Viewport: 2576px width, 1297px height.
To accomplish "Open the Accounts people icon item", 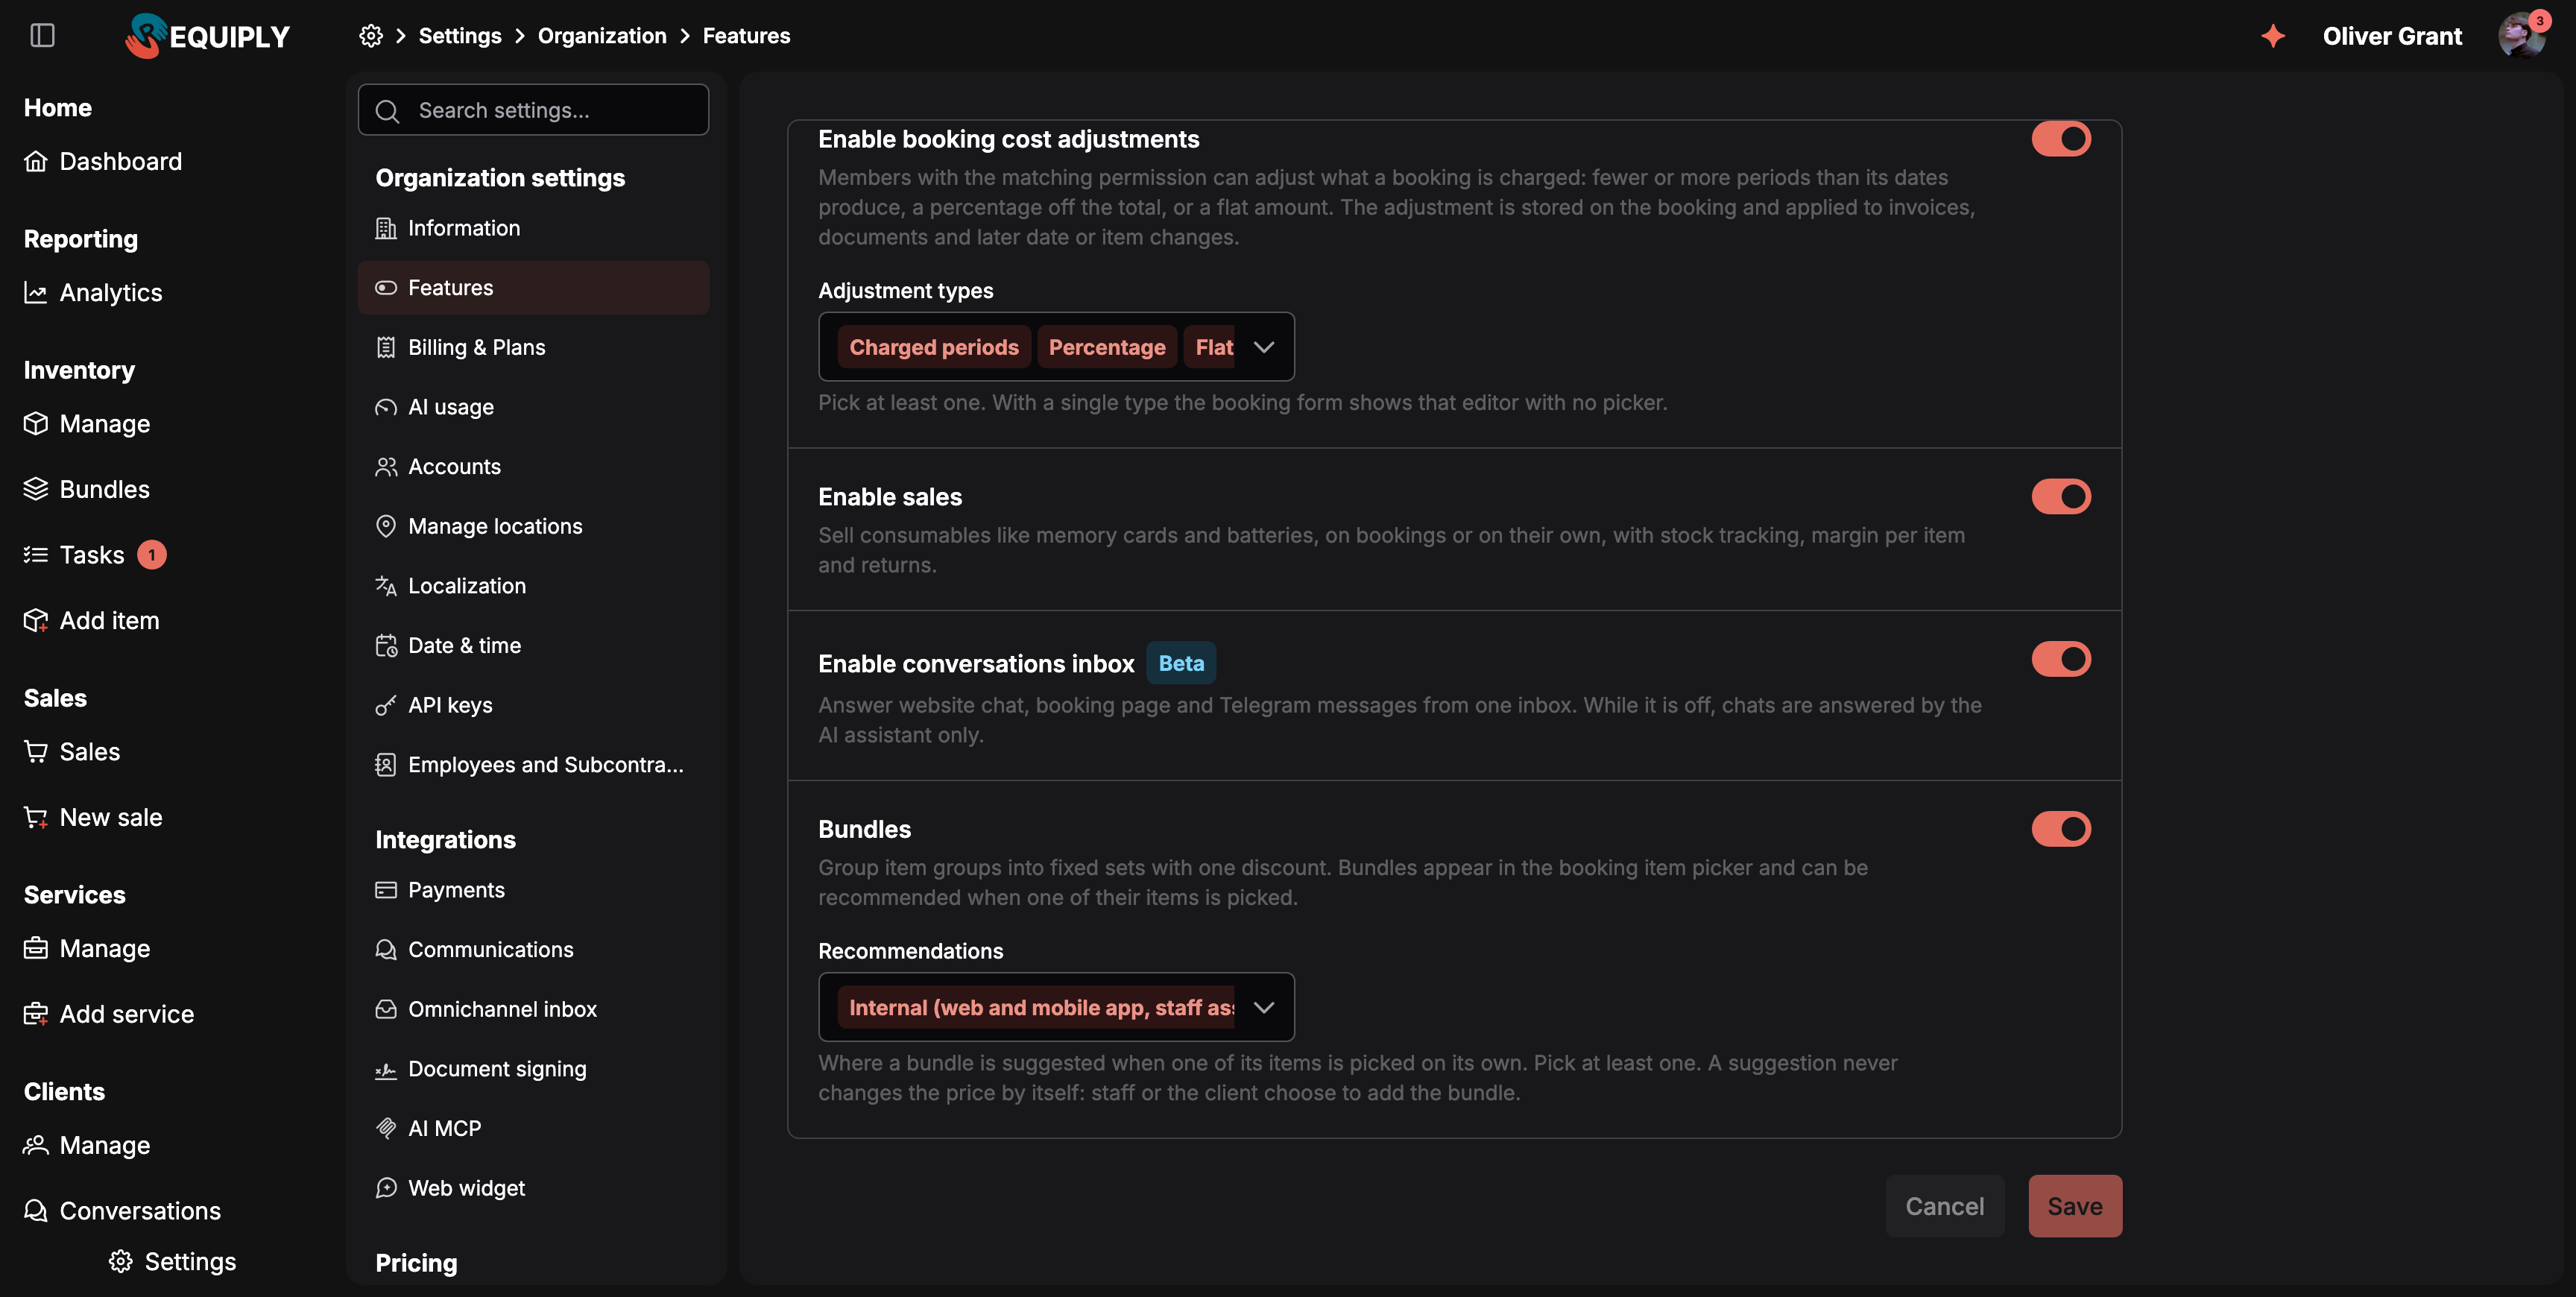I will 386,466.
